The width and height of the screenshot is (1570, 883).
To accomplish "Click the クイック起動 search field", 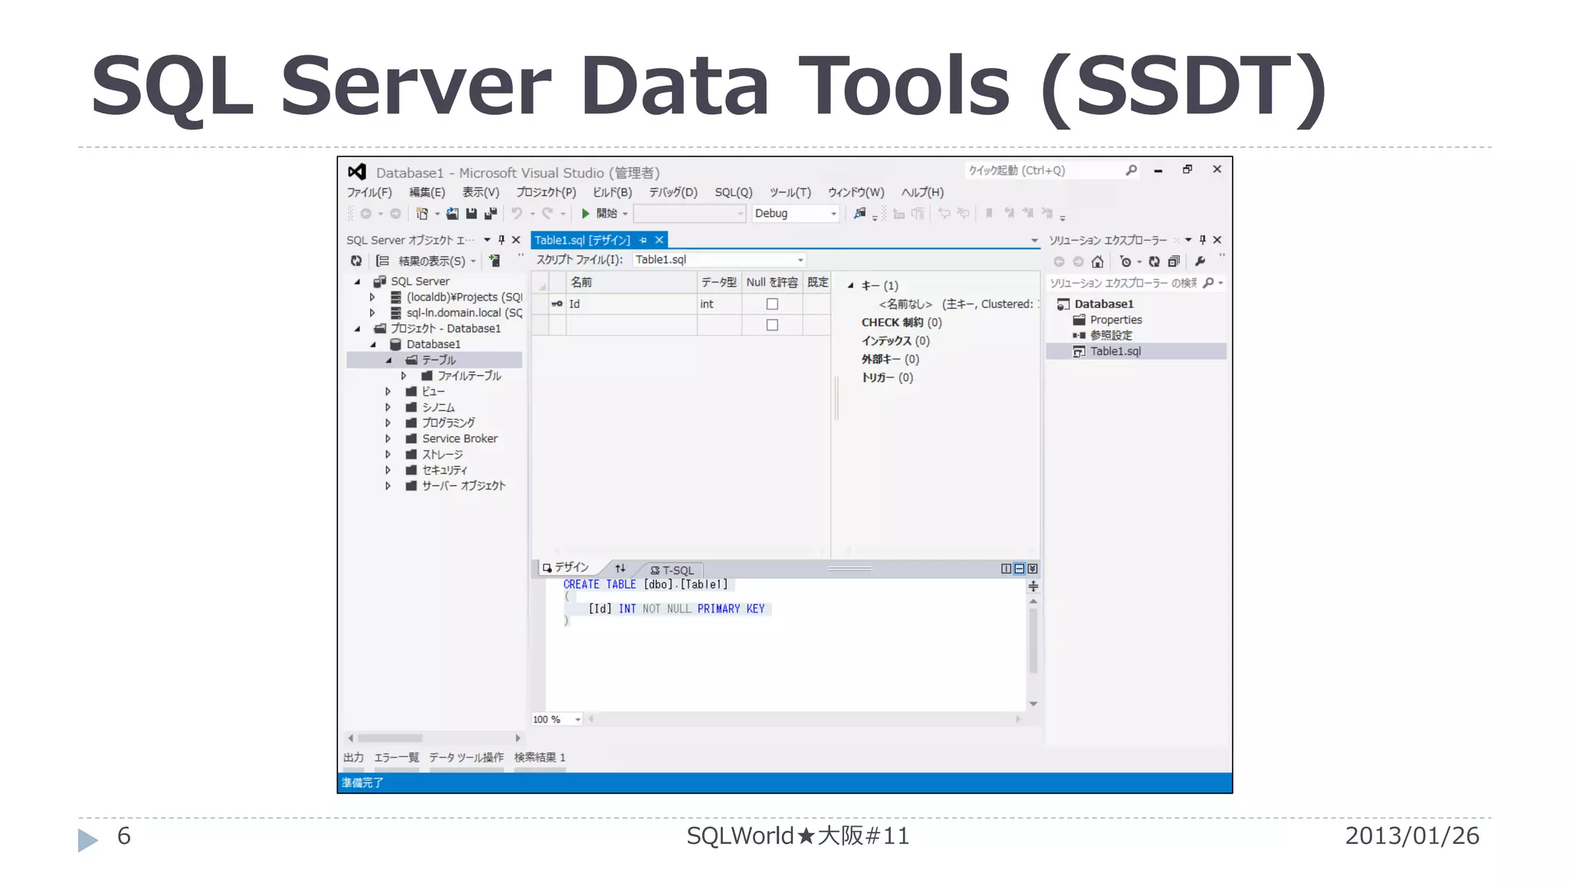I will pos(1043,170).
